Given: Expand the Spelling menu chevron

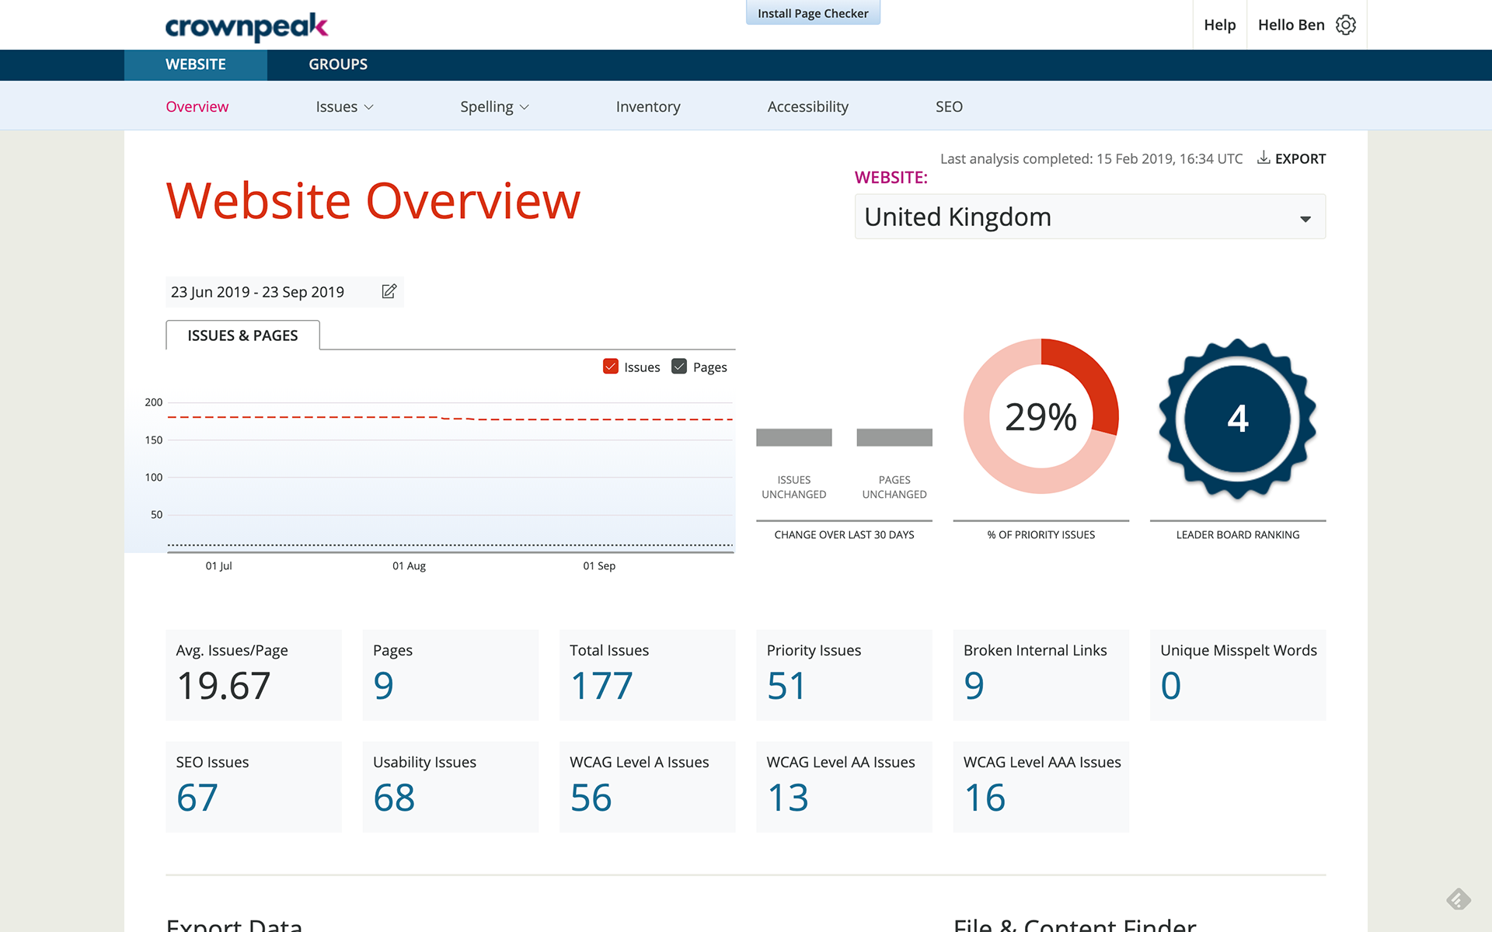Looking at the screenshot, I should point(525,107).
